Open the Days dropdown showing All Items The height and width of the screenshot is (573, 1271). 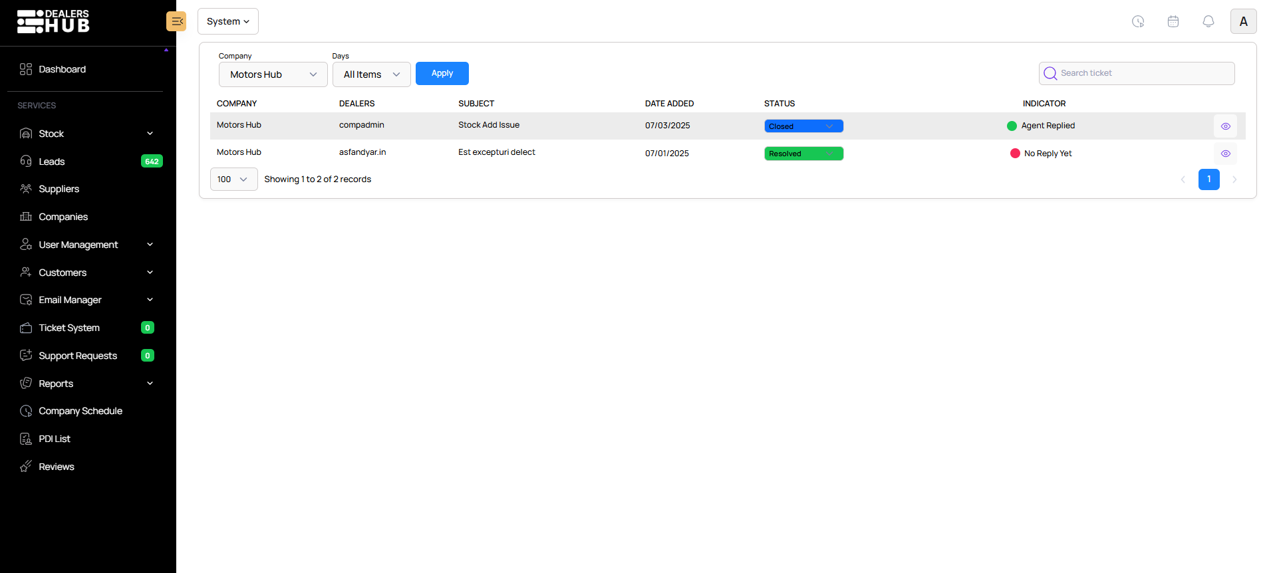[371, 74]
